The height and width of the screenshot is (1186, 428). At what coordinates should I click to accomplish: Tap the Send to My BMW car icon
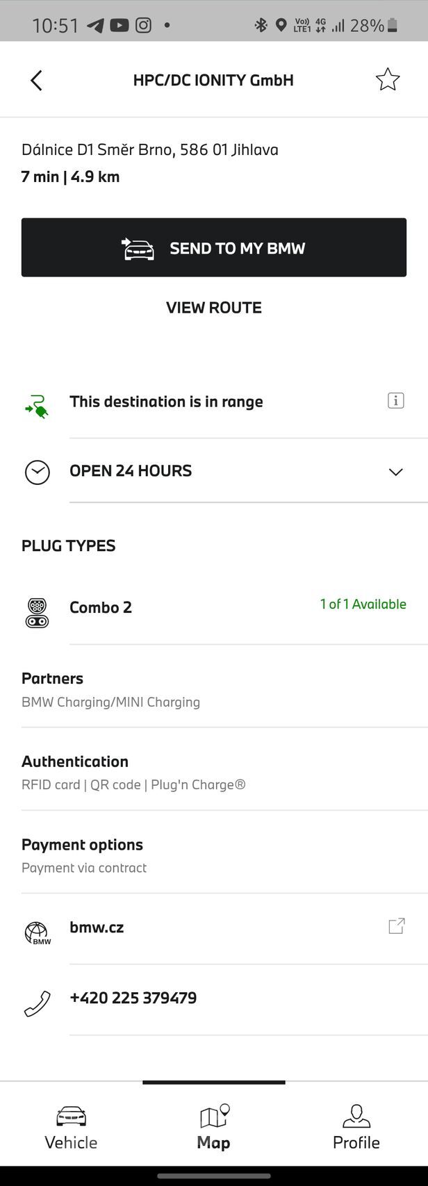click(x=138, y=247)
